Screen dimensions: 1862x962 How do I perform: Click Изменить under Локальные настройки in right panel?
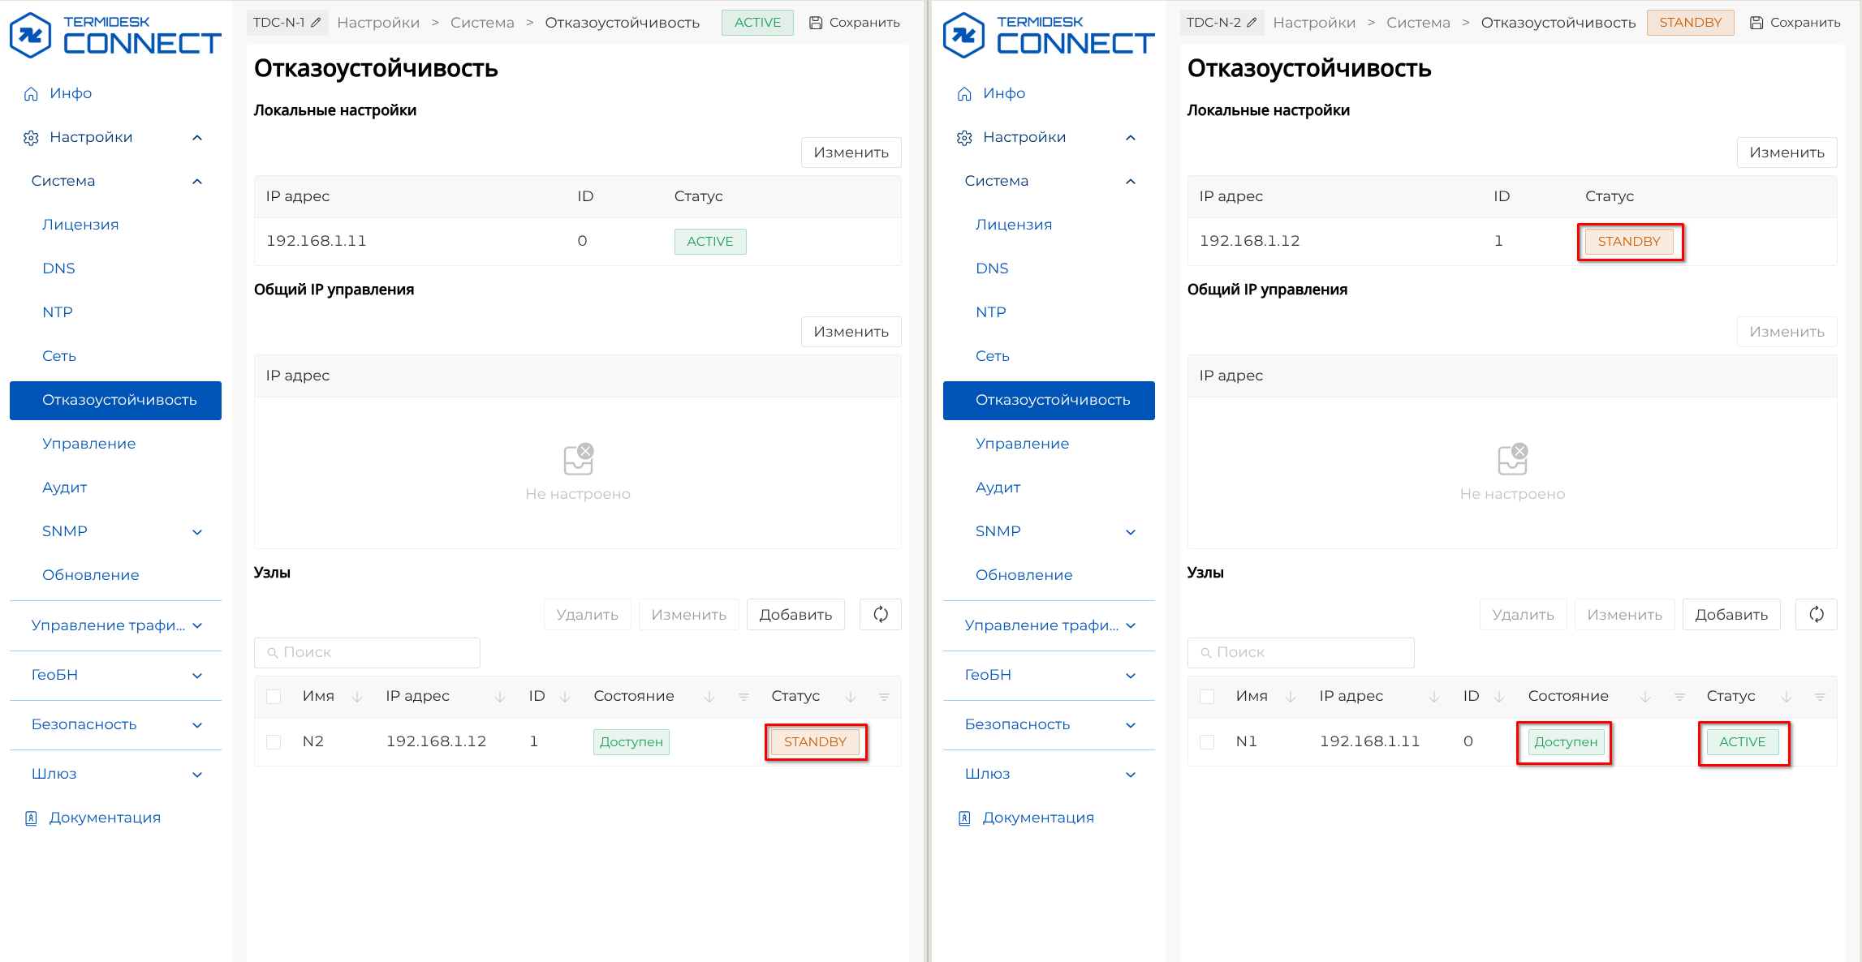click(1787, 152)
